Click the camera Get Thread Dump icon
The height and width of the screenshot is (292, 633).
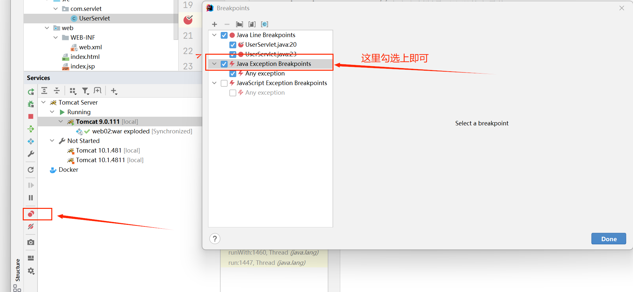point(31,242)
